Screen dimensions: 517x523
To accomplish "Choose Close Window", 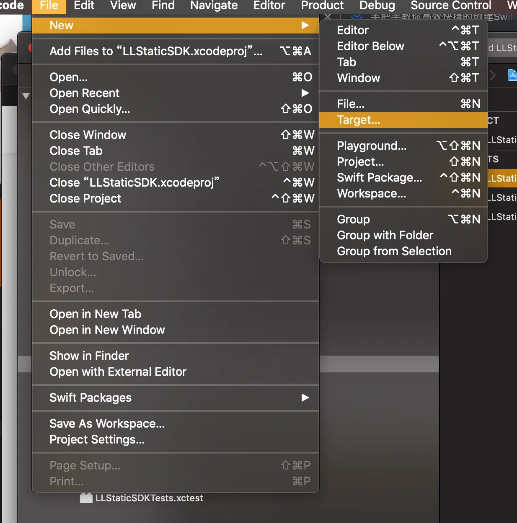I will tap(176, 135).
